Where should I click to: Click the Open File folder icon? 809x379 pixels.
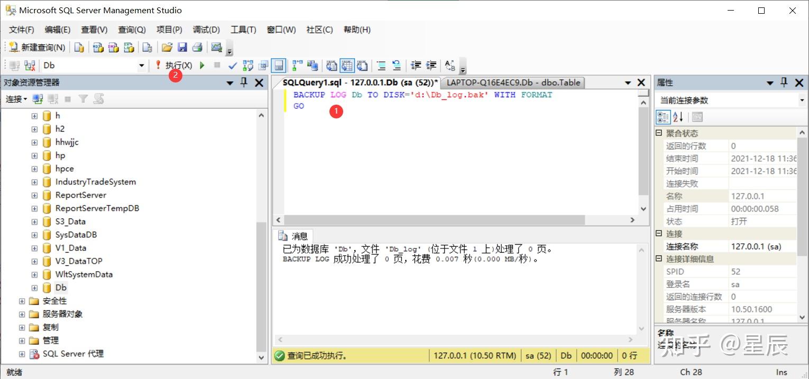coord(167,48)
